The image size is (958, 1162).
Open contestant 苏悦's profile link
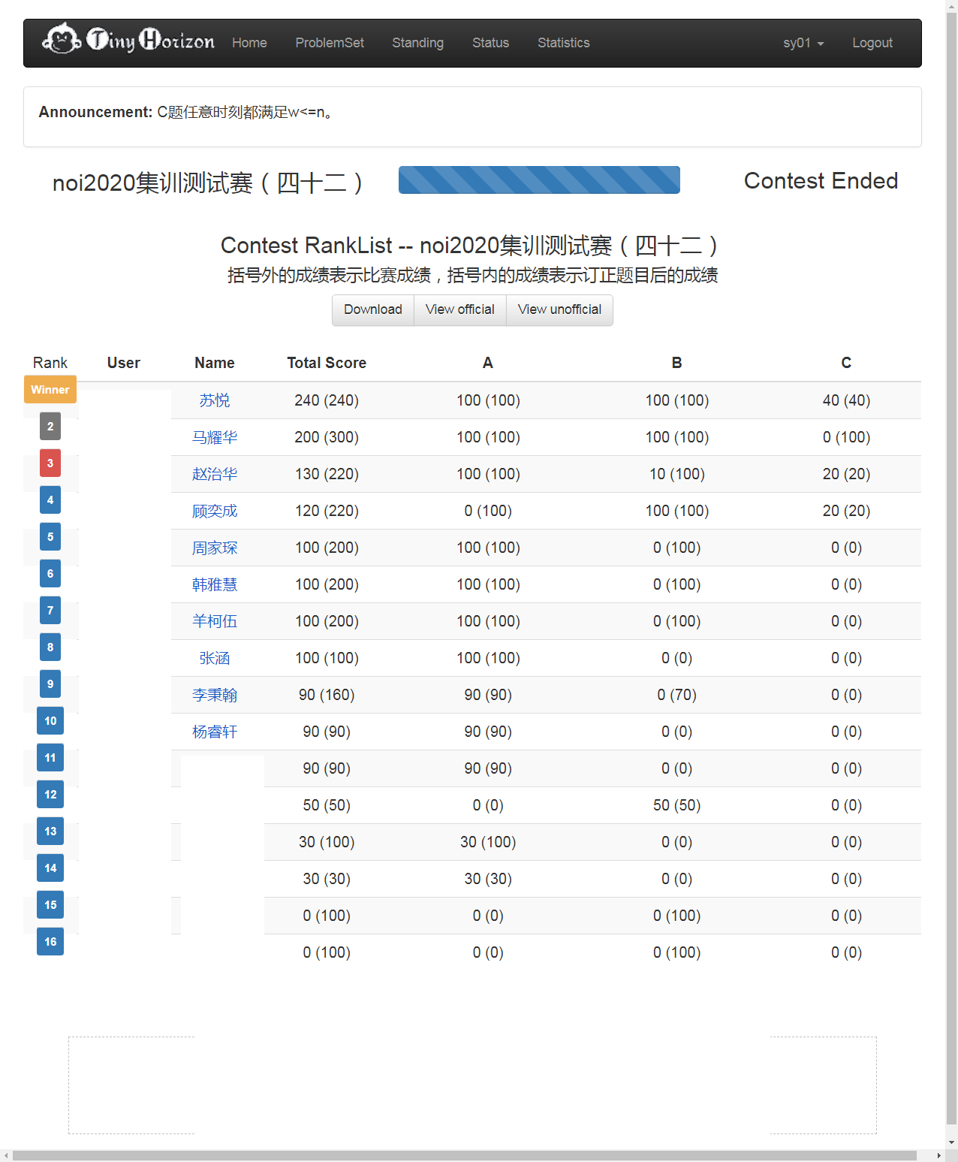pyautogui.click(x=214, y=400)
